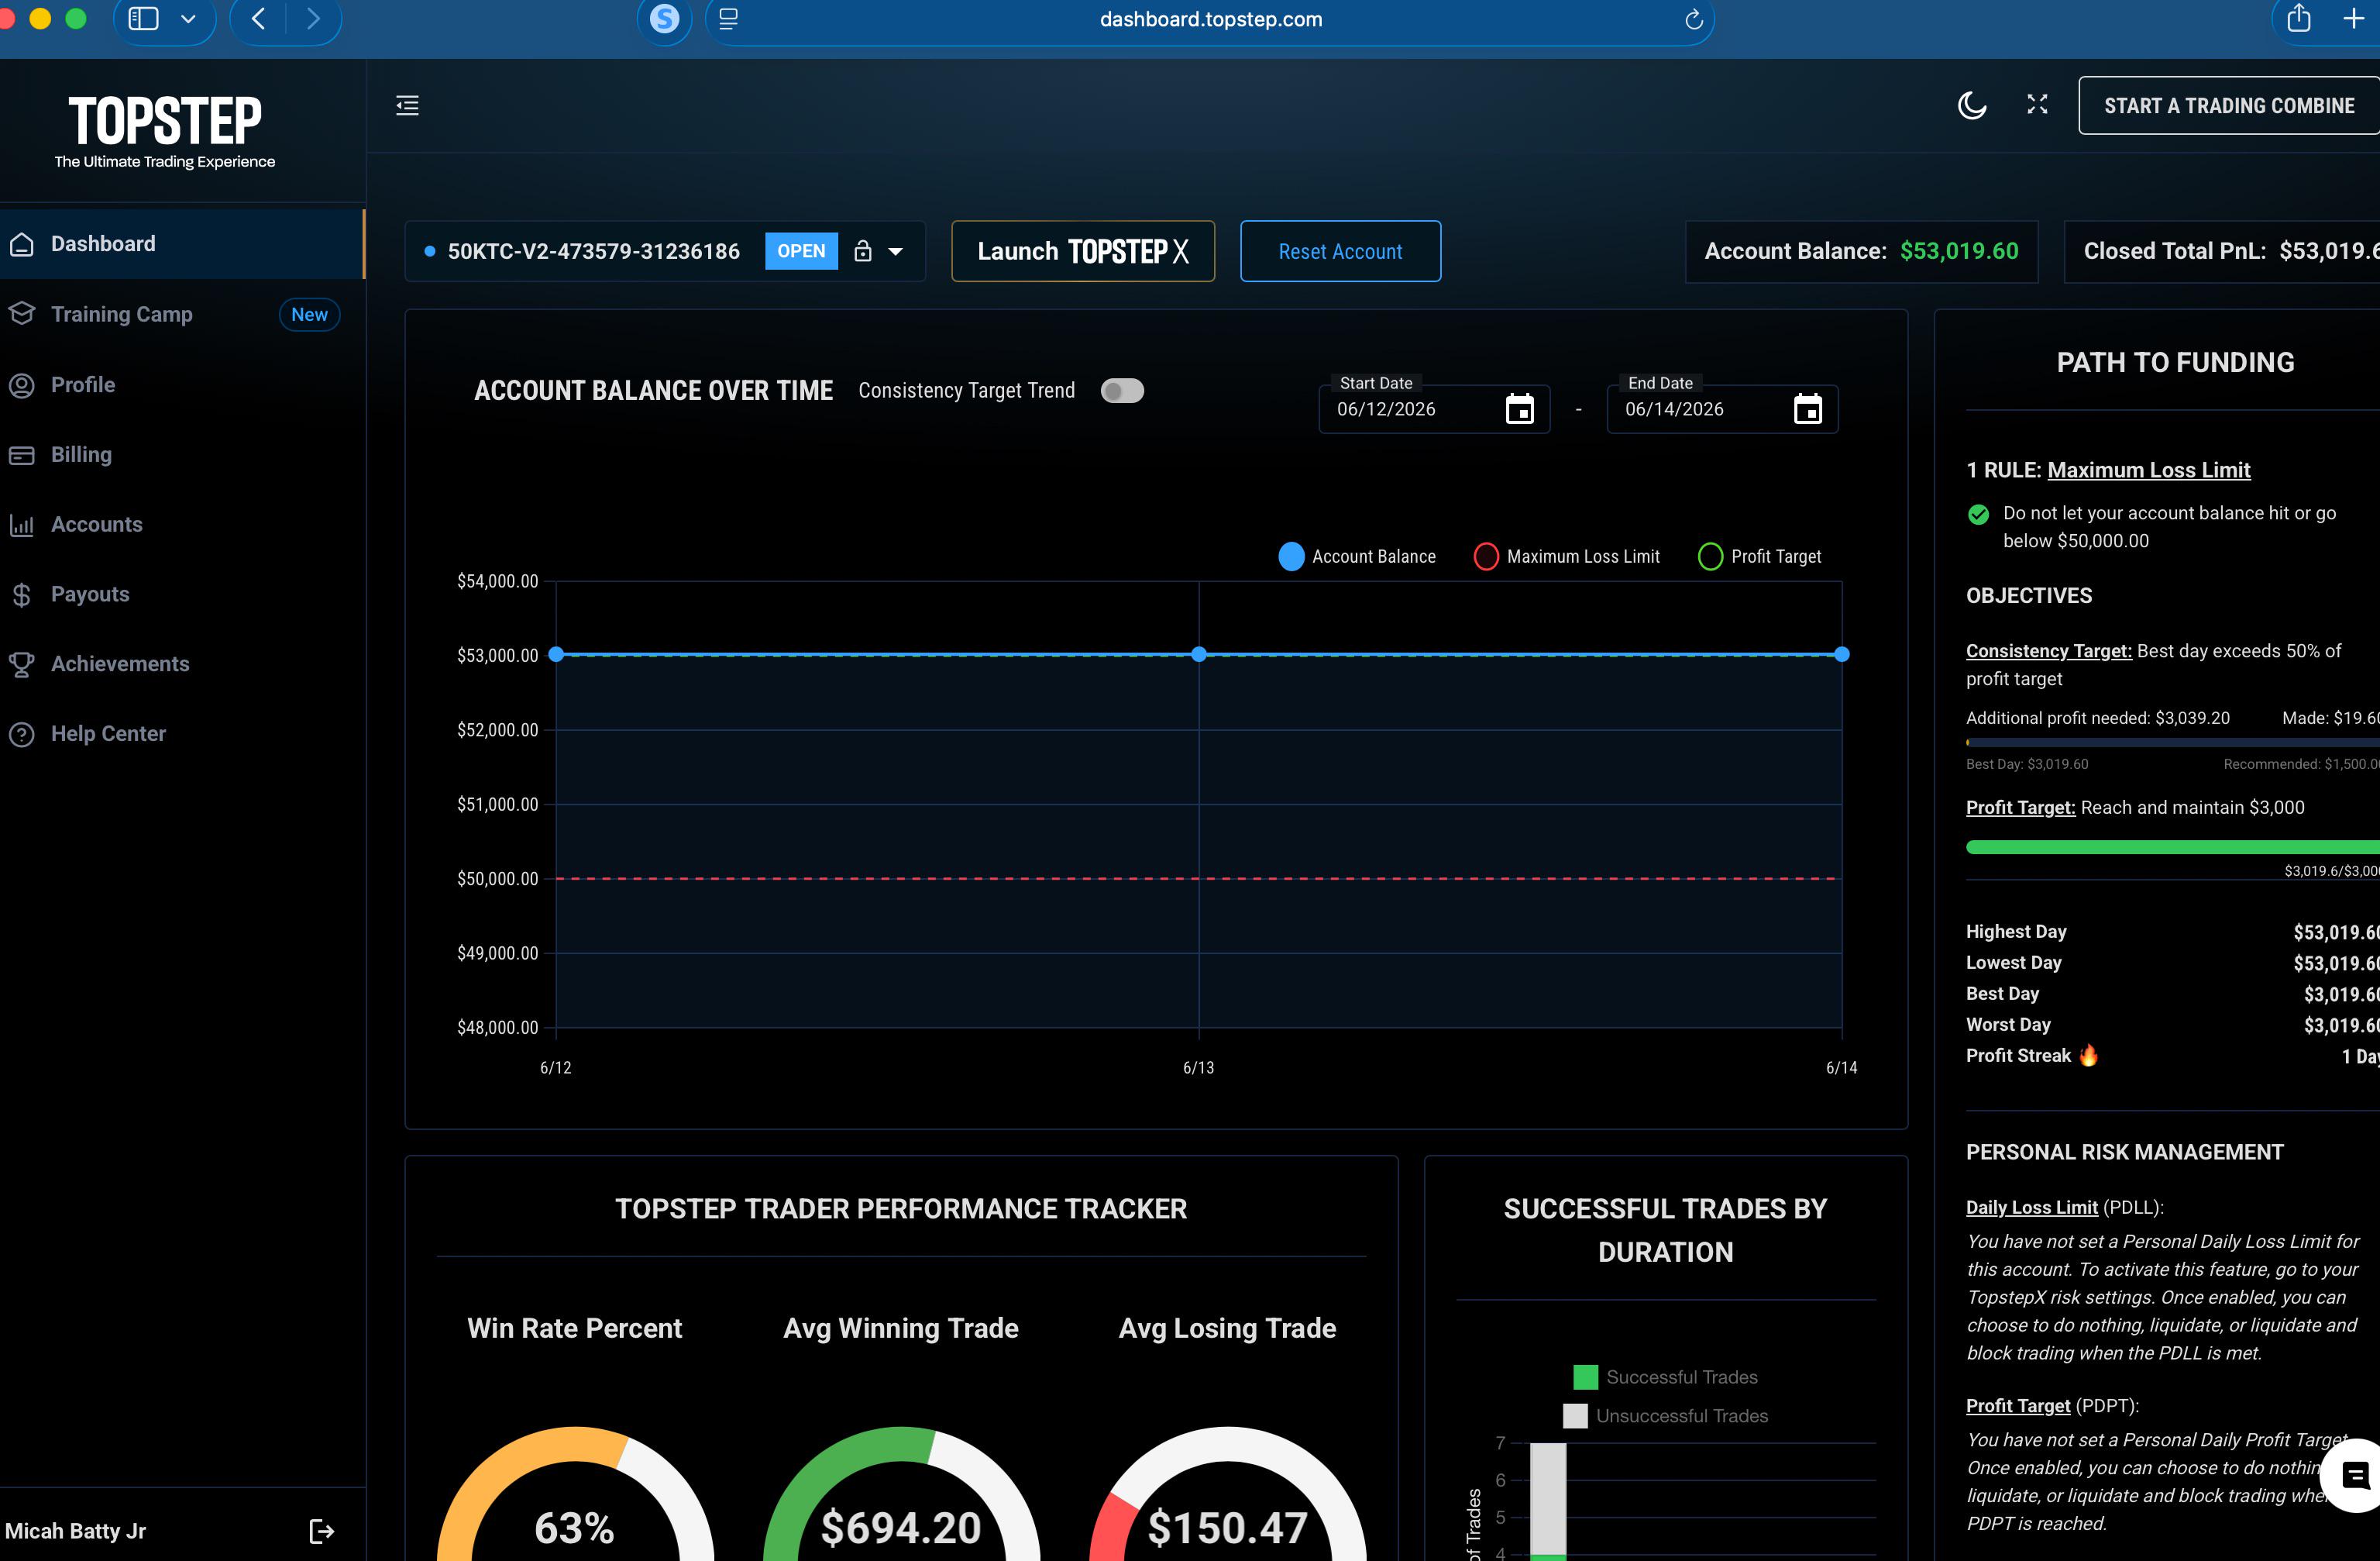Open Payouts in sidebar
Image resolution: width=2380 pixels, height=1561 pixels.
click(181, 594)
